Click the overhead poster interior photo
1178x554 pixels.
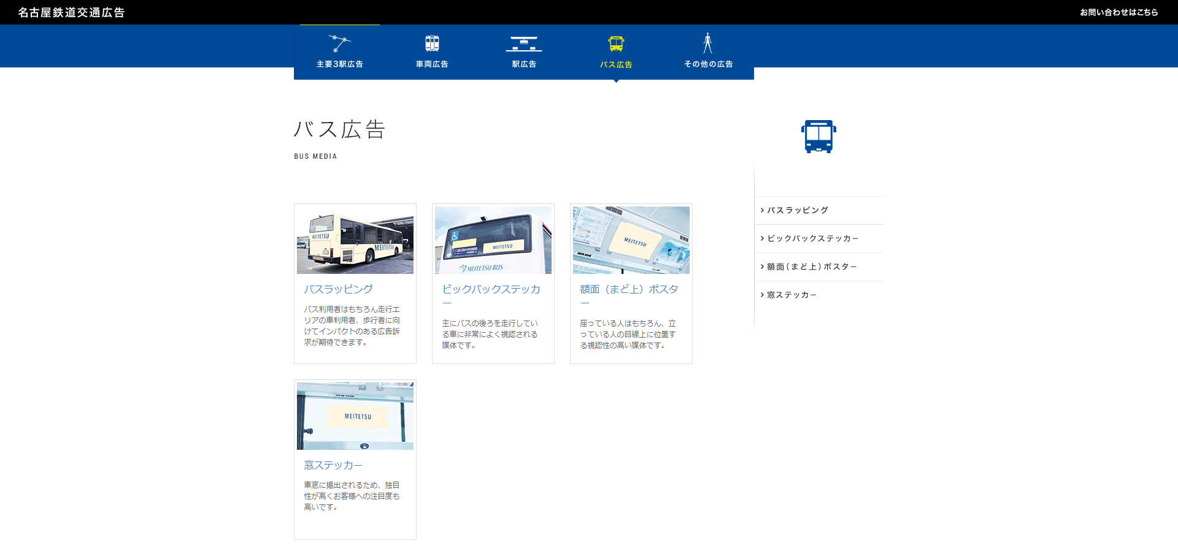[x=631, y=240]
